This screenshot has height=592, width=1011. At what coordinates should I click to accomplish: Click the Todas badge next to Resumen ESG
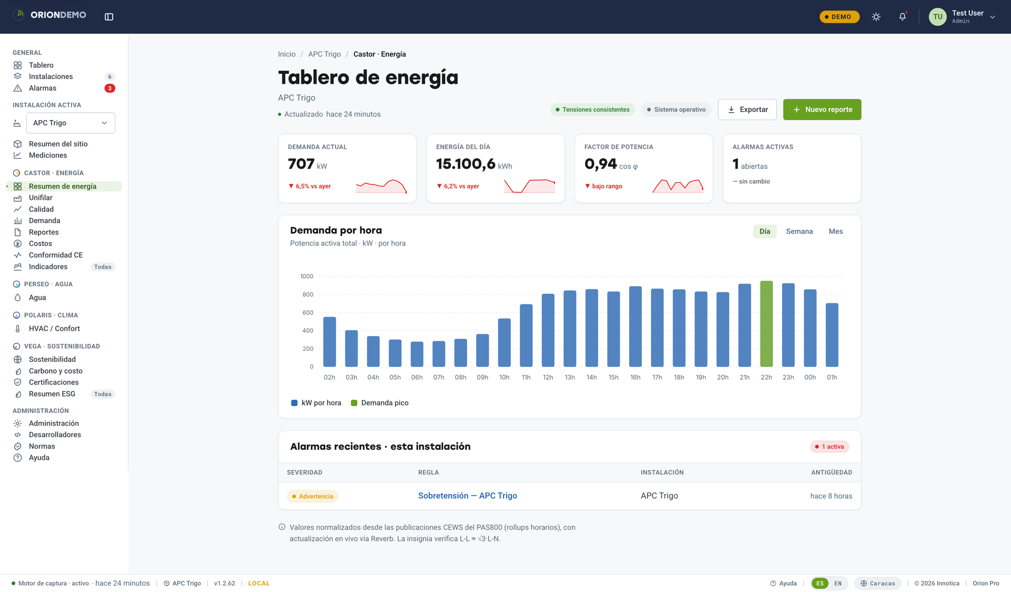tap(103, 394)
